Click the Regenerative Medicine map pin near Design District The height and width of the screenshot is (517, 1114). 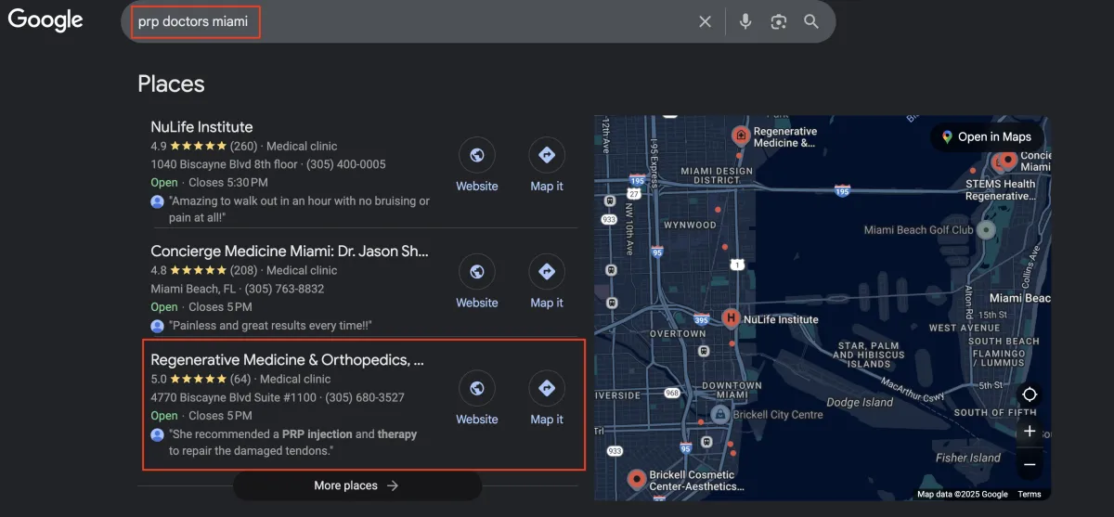pos(741,136)
